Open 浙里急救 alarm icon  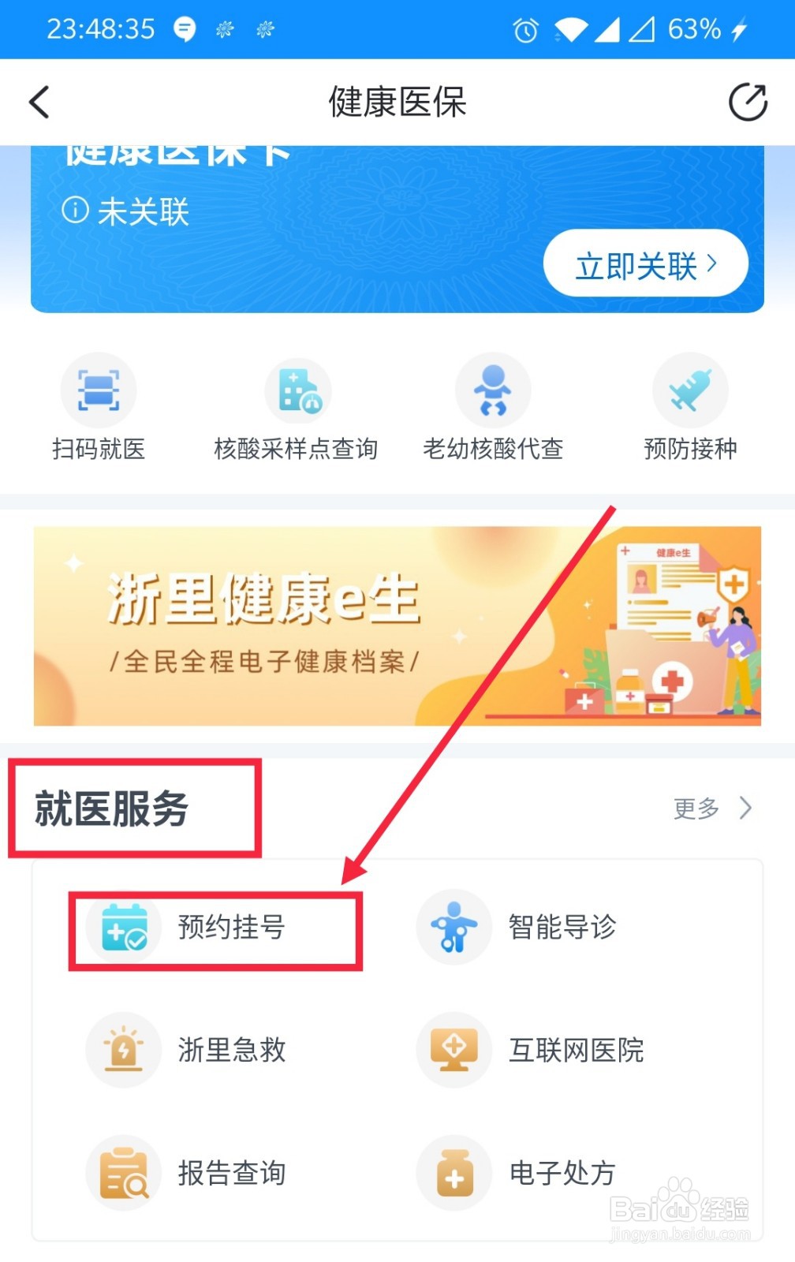click(x=124, y=1050)
